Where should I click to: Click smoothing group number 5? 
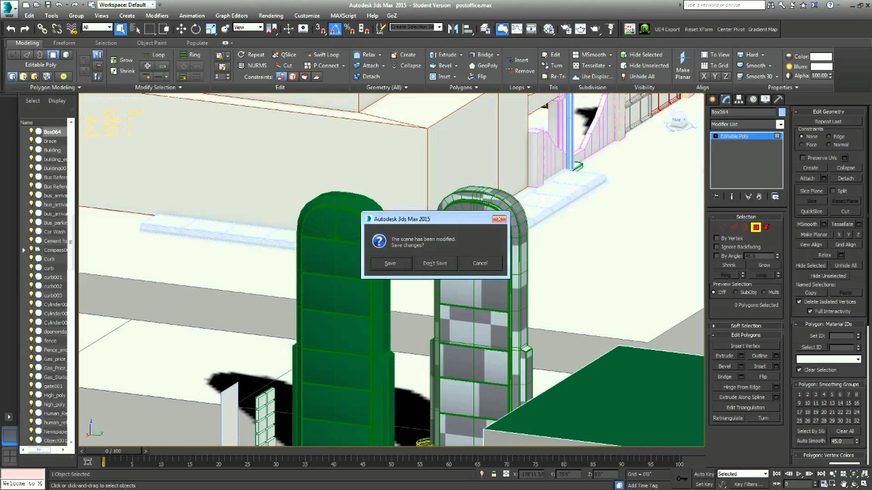832,394
